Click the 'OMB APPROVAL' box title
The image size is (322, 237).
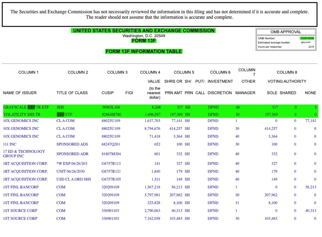click(x=286, y=32)
